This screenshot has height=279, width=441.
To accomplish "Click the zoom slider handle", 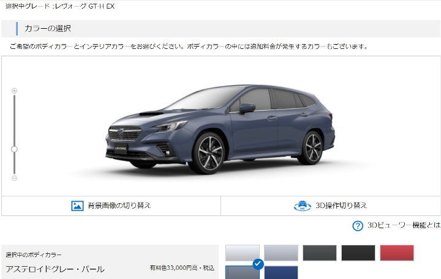I will (x=14, y=149).
